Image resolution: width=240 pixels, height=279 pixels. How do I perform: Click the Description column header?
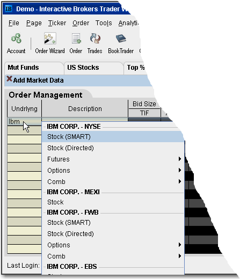[85, 109]
